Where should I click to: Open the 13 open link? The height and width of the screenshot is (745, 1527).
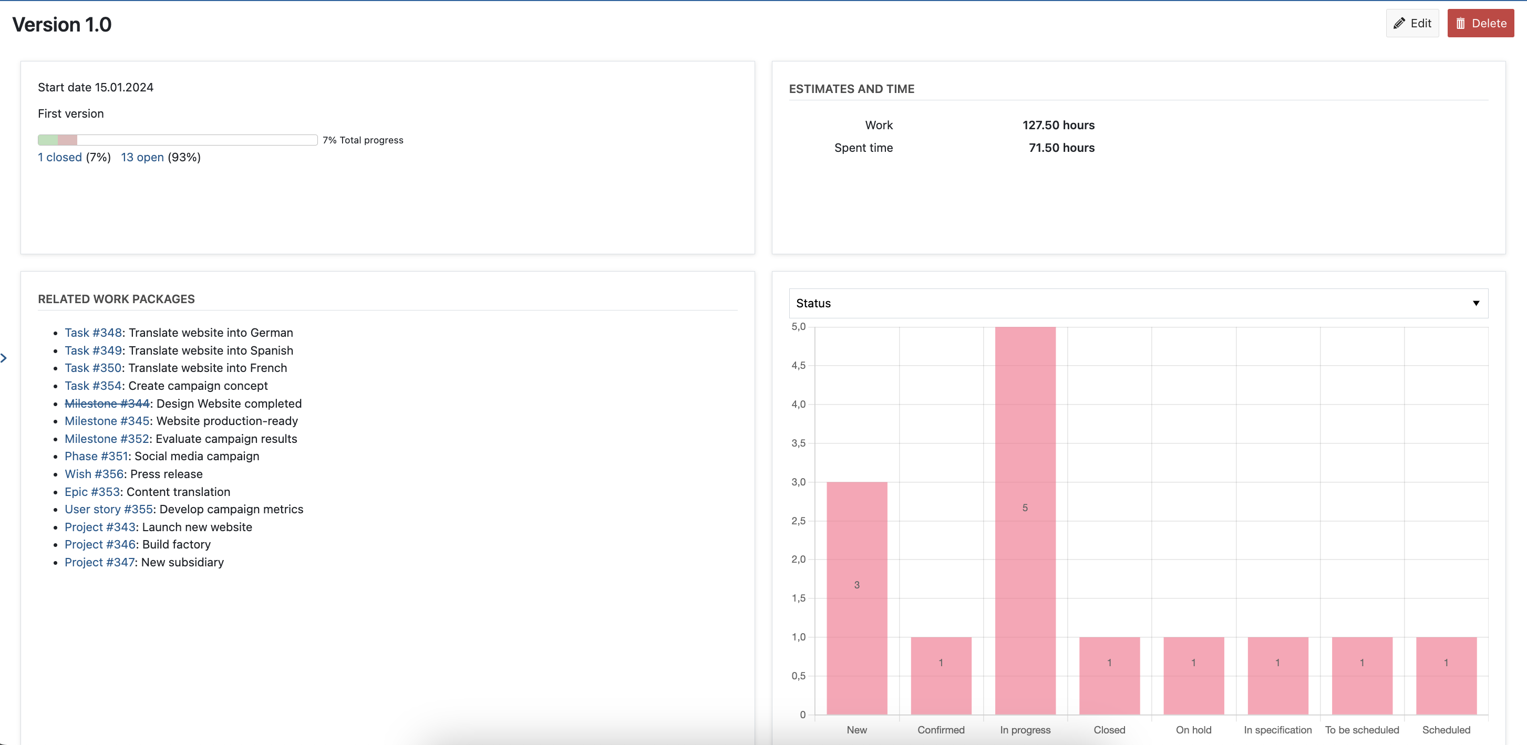pyautogui.click(x=142, y=157)
